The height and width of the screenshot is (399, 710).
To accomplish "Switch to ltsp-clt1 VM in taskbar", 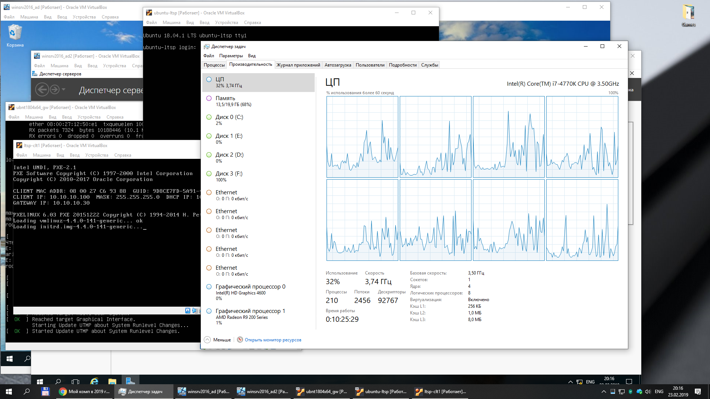I will pyautogui.click(x=440, y=392).
